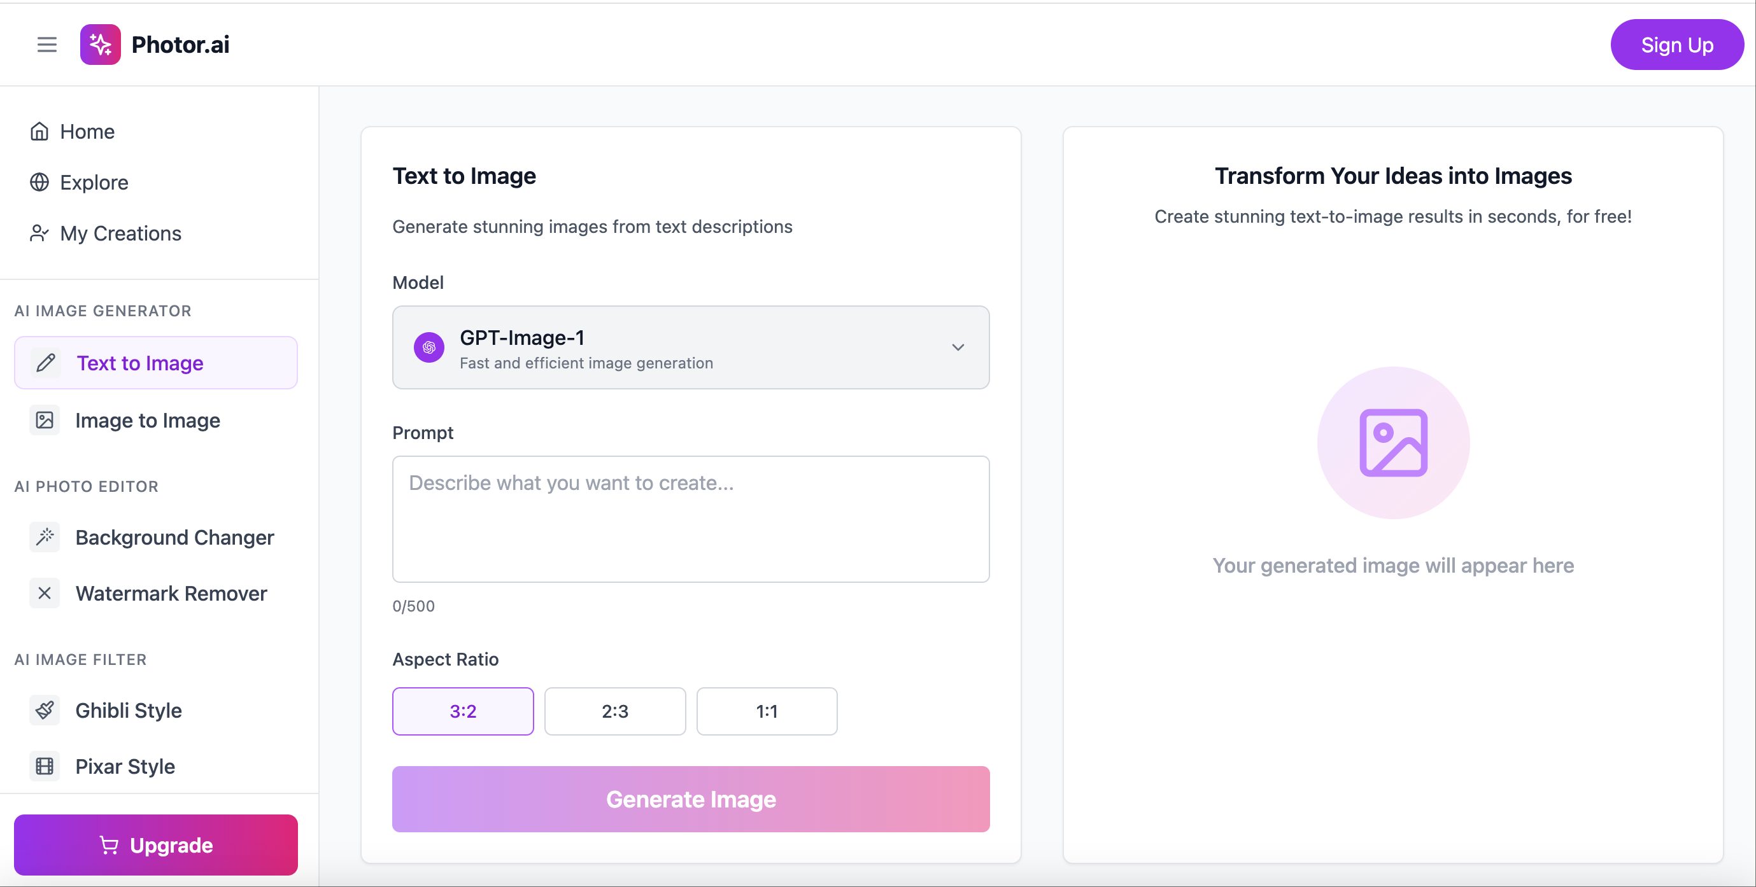Choose the 2:3 aspect ratio
Image resolution: width=1756 pixels, height=887 pixels.
tap(615, 711)
